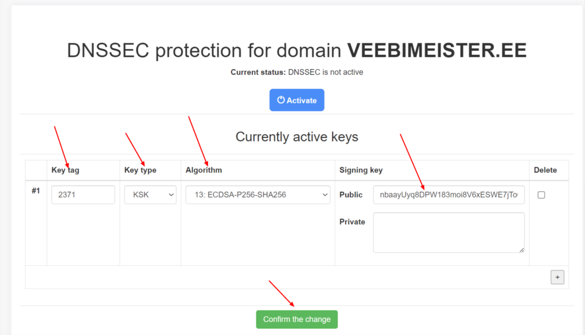The width and height of the screenshot is (585, 335).
Task: Click the Algorithm column header
Action: tap(204, 170)
